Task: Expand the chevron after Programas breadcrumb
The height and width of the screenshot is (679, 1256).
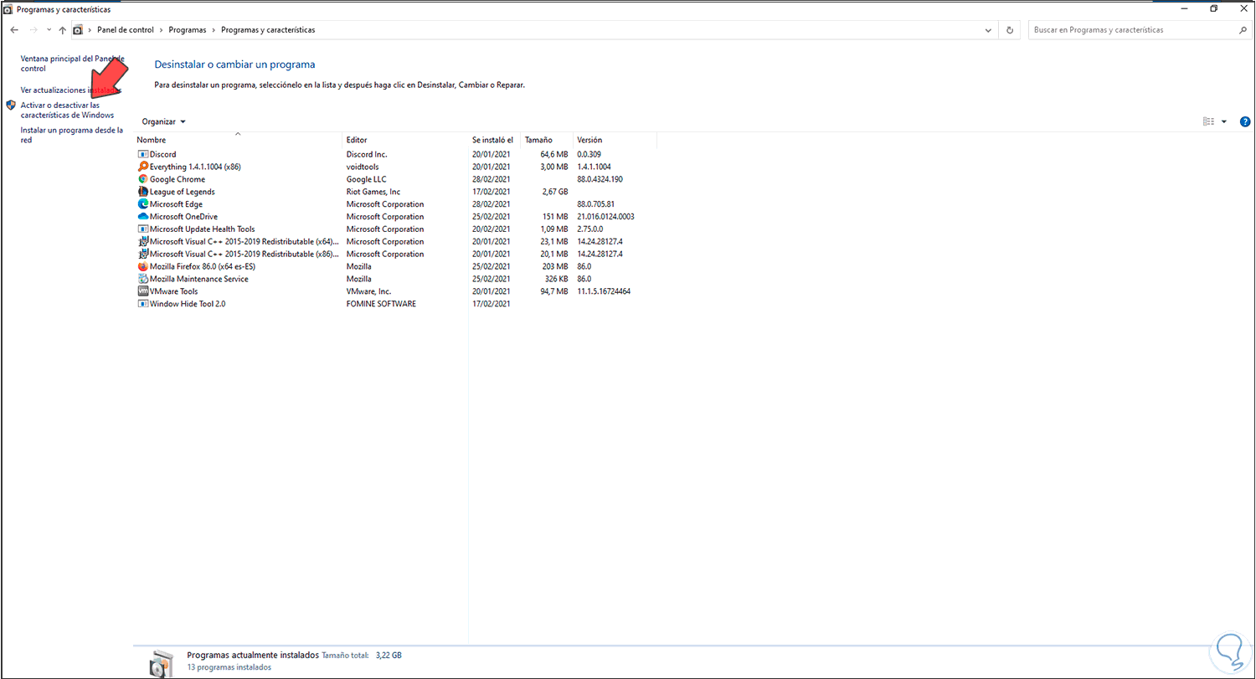Action: (214, 30)
